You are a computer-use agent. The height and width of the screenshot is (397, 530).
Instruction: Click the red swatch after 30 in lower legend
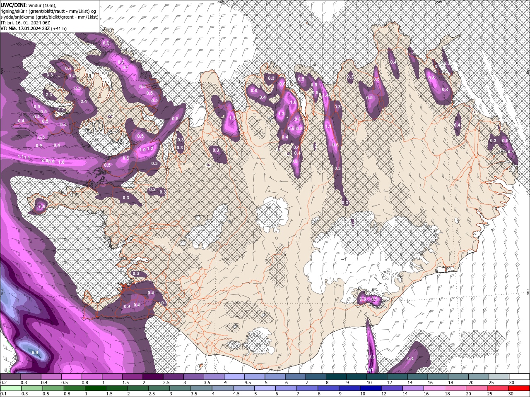(519, 388)
